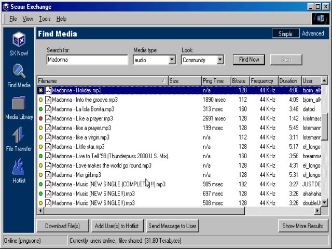Click the horizontal scrollbar thumb in results
Viewport: 332px width, 249px height.
(x=144, y=211)
